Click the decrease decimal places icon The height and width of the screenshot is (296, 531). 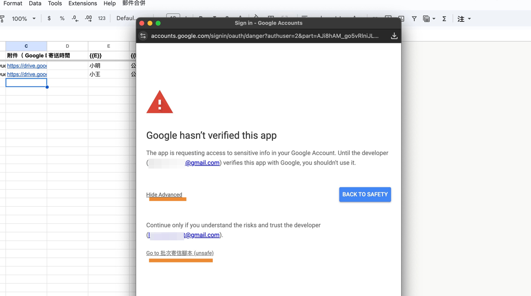pyautogui.click(x=75, y=18)
